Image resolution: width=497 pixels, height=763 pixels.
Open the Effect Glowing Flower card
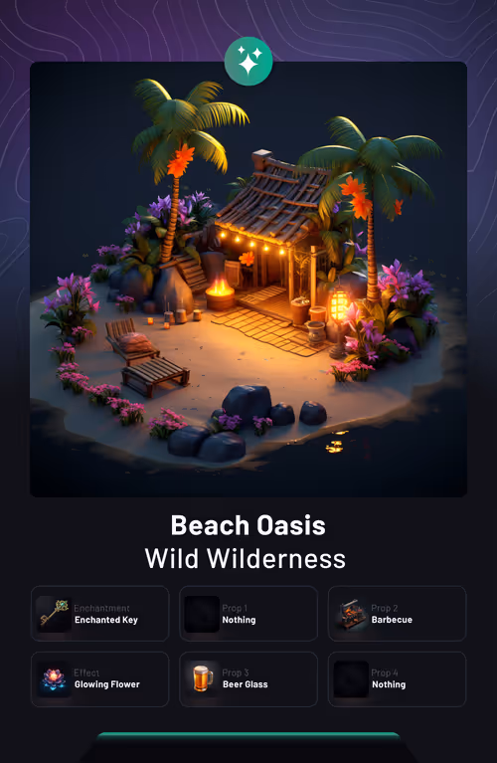coord(99,679)
